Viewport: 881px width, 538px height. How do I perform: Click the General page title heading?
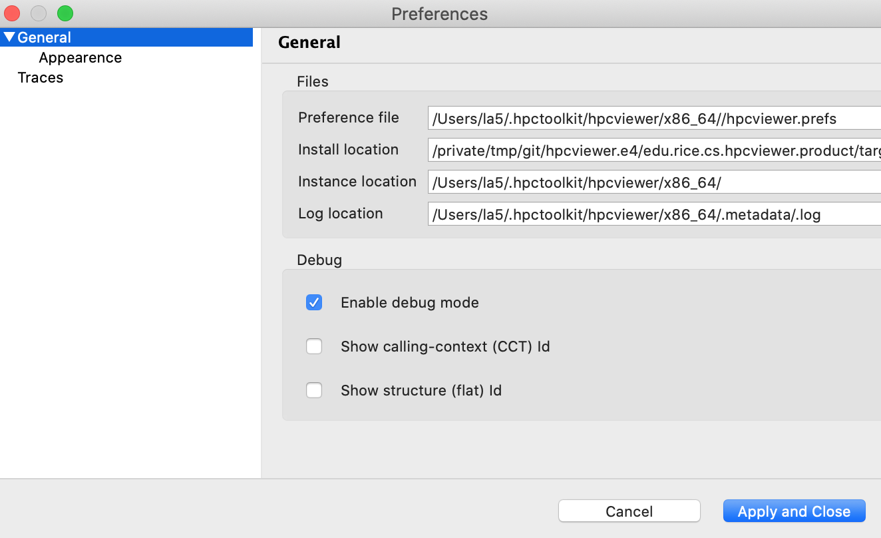point(309,42)
